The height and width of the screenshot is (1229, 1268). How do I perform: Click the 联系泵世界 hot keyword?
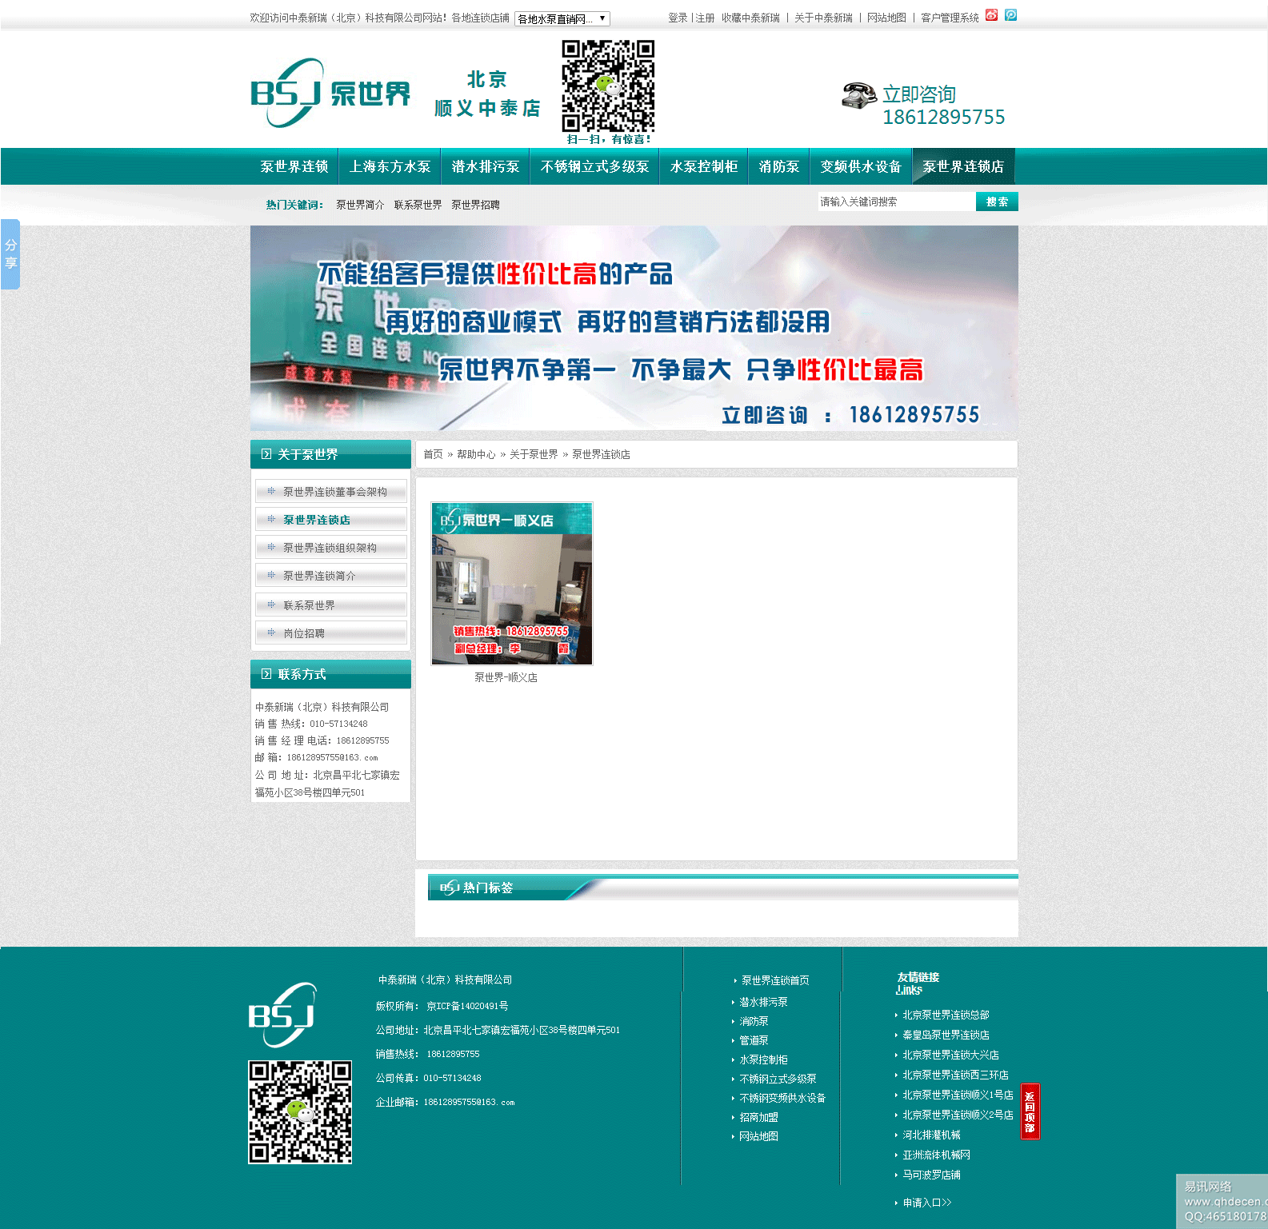(x=418, y=205)
